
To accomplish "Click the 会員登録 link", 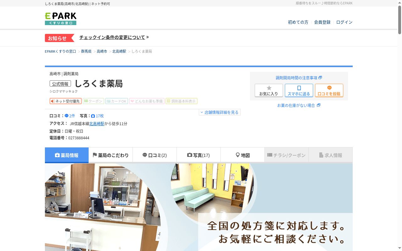I will [x=322, y=22].
